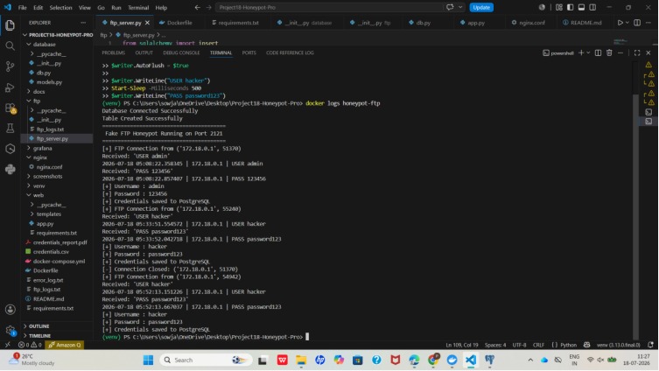Maximize the terminal panel size

[637, 53]
